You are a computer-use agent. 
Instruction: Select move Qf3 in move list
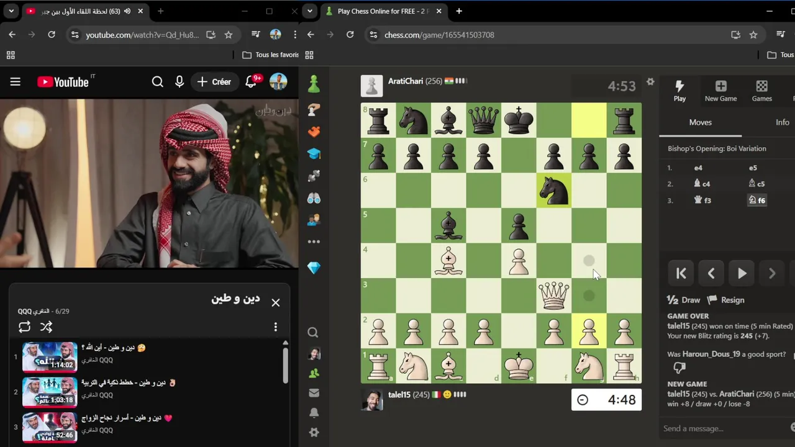pos(702,200)
